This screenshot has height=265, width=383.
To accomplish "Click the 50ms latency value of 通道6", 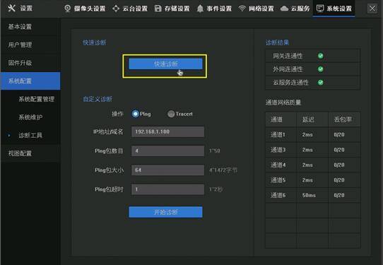I will point(309,195).
